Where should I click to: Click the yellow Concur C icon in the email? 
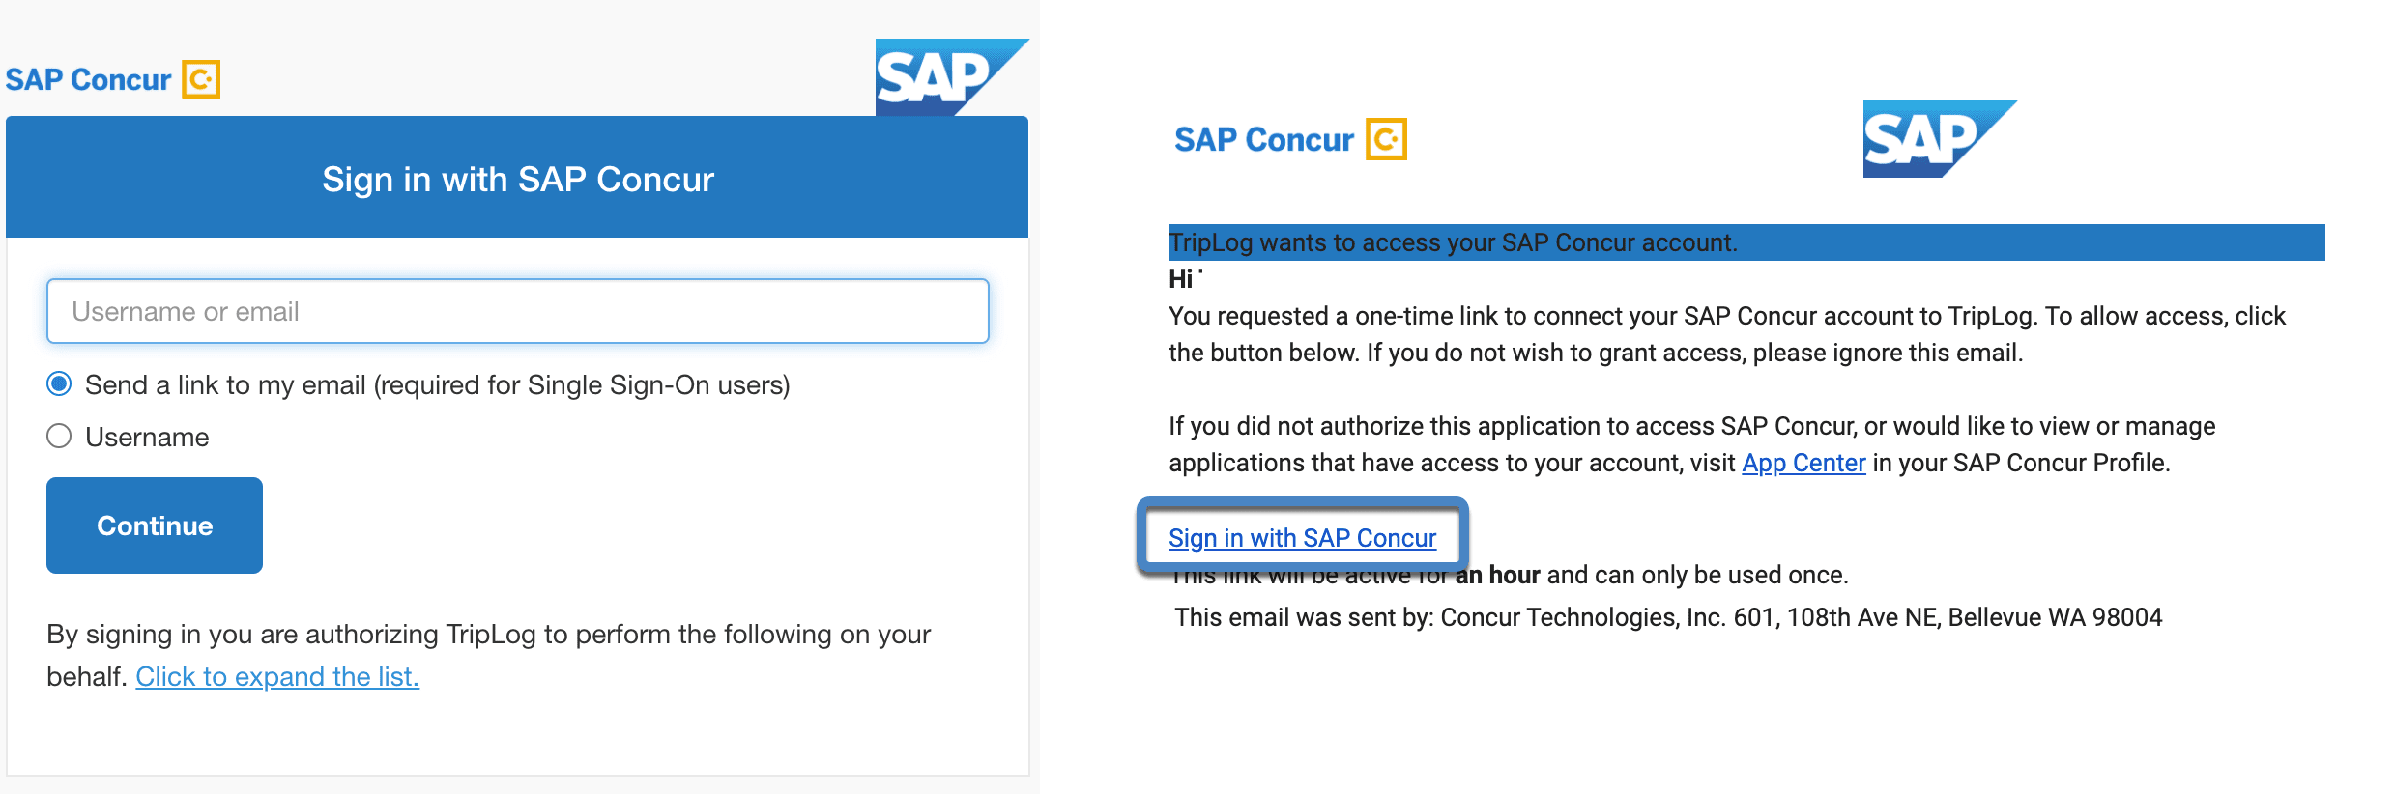[1386, 139]
